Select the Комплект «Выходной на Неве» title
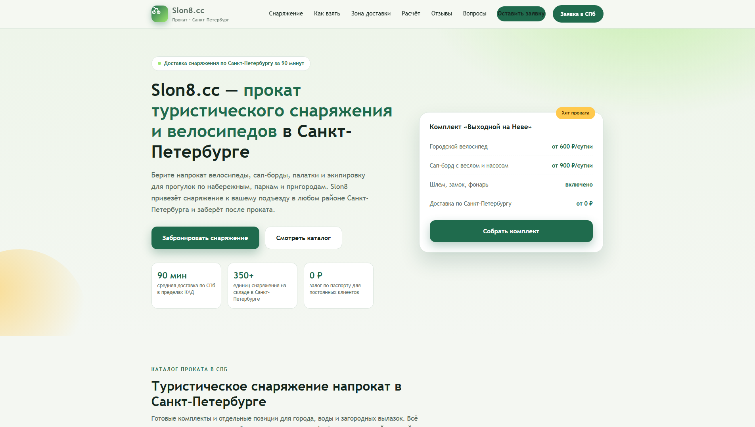755x427 pixels. 481,127
